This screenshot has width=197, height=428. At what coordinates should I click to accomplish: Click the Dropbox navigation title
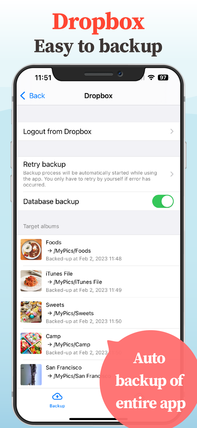point(98,96)
